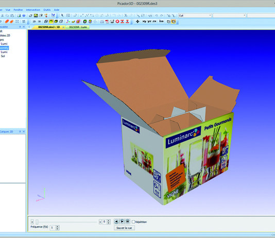This screenshot has width=275, height=238.
Task: Switch to 3D view button
Action: pos(39,22)
